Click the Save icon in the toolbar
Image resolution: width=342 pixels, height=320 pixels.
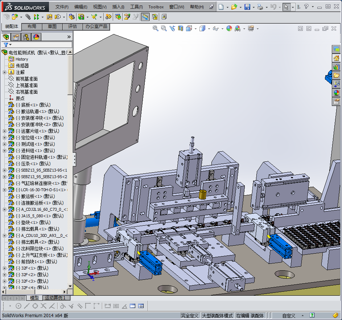[247, 7]
